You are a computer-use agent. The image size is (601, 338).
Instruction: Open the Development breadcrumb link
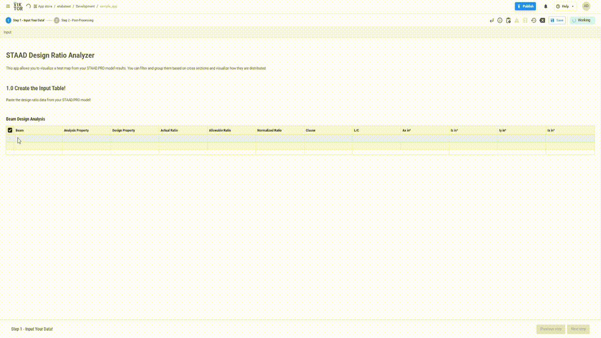coord(85,6)
